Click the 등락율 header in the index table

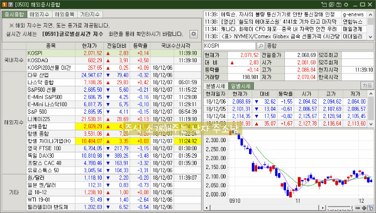pos(140,46)
